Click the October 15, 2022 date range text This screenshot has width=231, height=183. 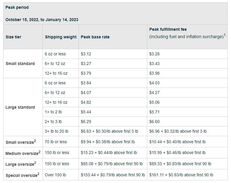42,20
